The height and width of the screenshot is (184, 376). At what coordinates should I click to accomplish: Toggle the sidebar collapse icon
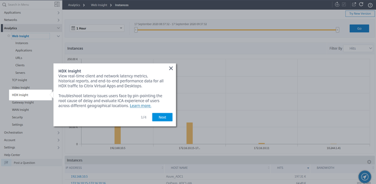coord(57,5)
